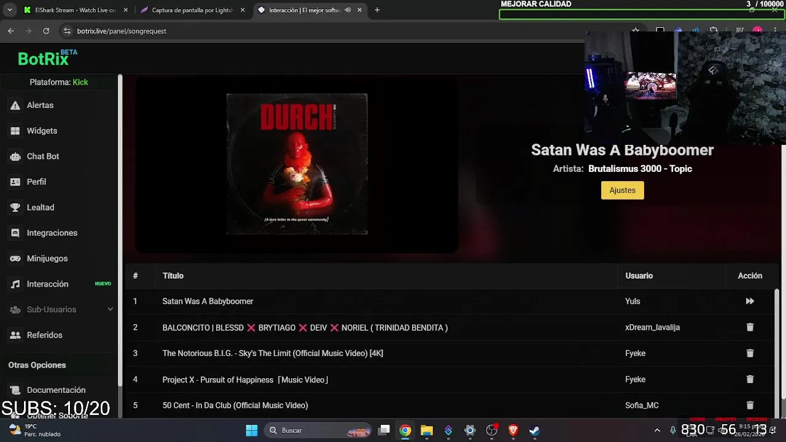Open the tab search dropdown arrow in Chrome
Viewport: 786px width, 442px height.
(x=9, y=10)
